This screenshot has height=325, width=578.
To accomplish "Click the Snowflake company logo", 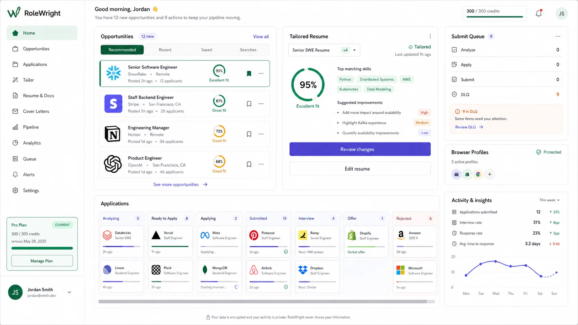I will click(x=113, y=73).
